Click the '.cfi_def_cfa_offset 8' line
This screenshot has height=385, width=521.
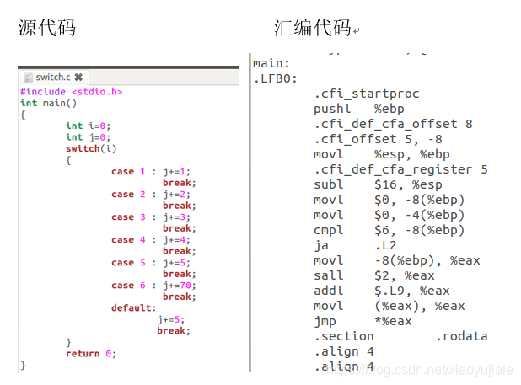tap(393, 125)
